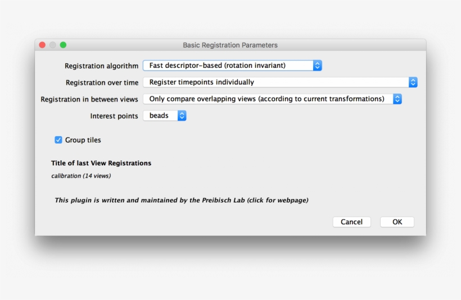Click the 'calibration (14 views)' text

coord(81,176)
